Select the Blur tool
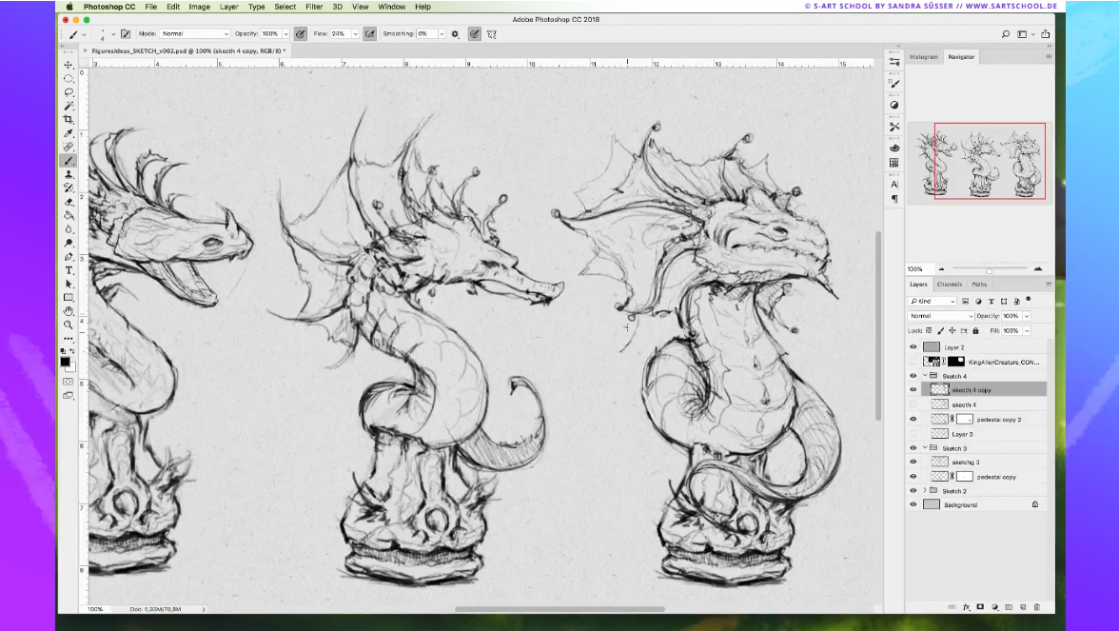The image size is (1119, 631). (69, 229)
